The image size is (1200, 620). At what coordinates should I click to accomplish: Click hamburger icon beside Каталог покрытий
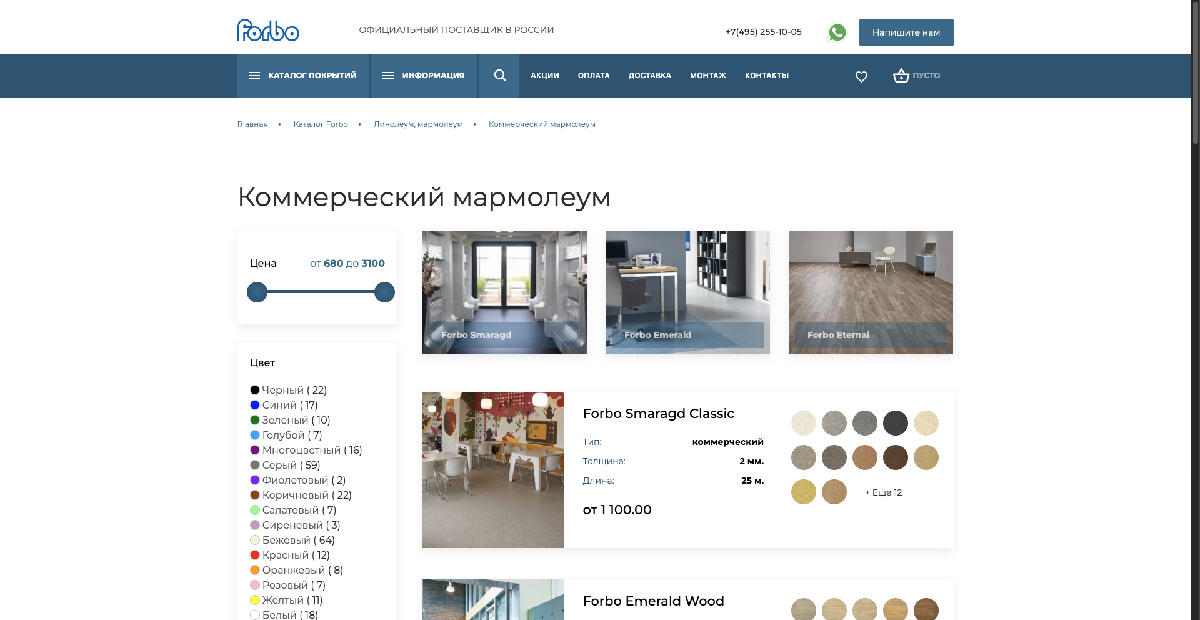pyautogui.click(x=254, y=76)
